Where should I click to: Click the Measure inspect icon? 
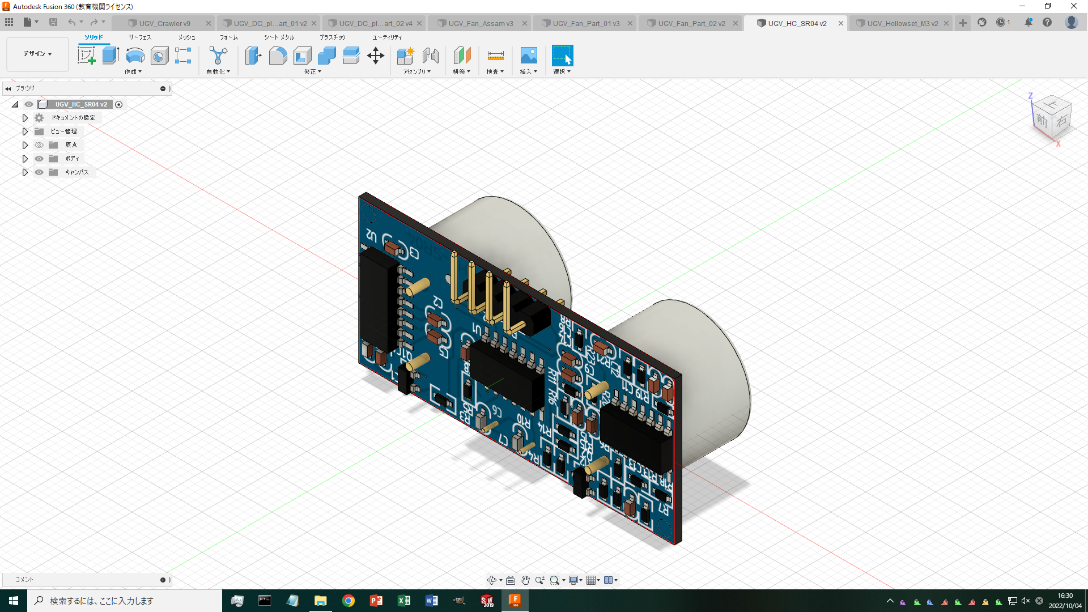(x=495, y=56)
